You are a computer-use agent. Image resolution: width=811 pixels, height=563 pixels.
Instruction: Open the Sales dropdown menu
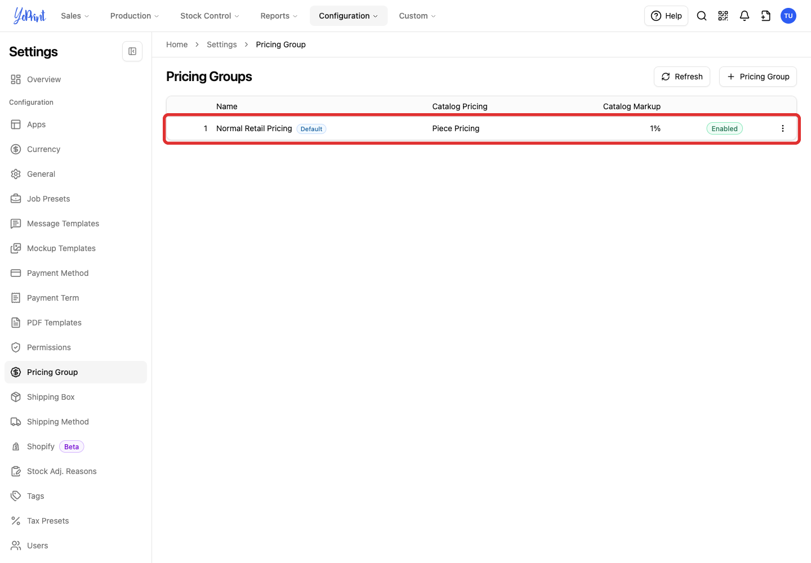(75, 16)
